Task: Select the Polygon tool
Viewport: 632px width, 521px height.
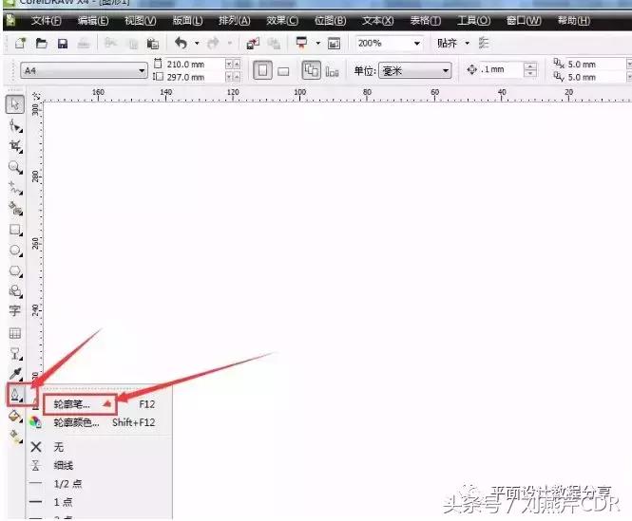Action: [15, 271]
